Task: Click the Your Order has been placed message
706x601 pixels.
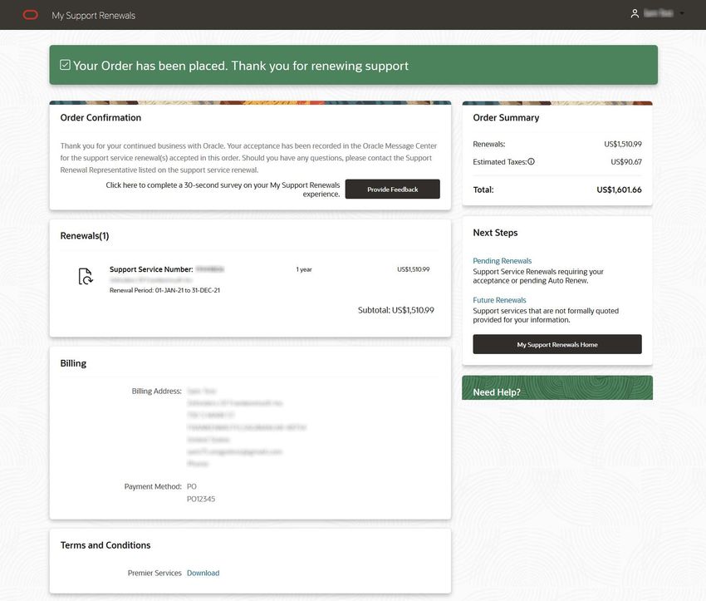Action: point(241,66)
